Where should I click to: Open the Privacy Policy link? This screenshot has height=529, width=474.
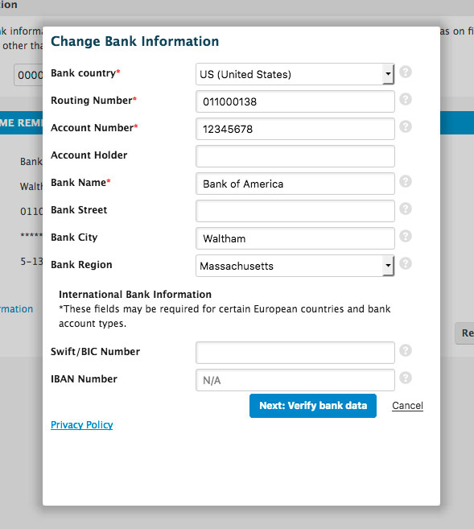click(x=81, y=425)
